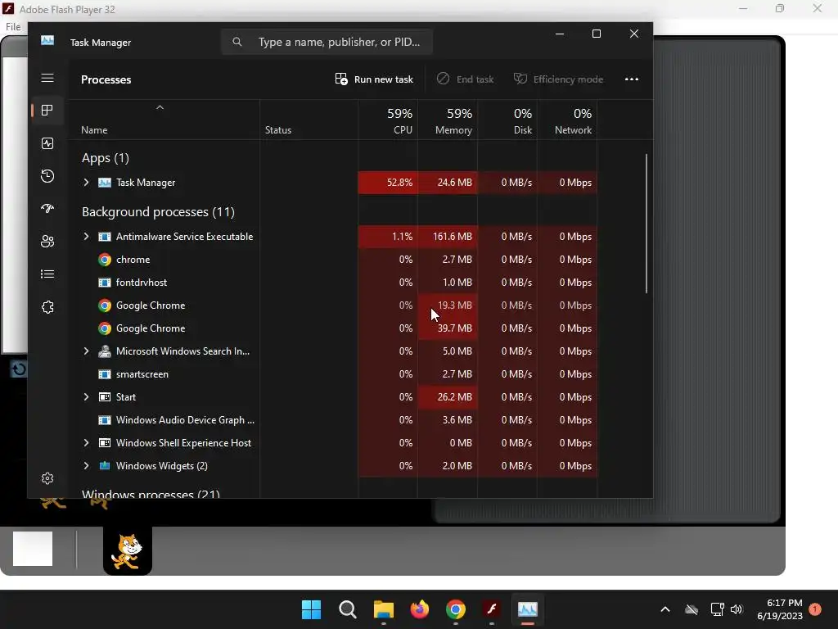
Task: Click Efficiency mode button
Action: pyautogui.click(x=558, y=79)
